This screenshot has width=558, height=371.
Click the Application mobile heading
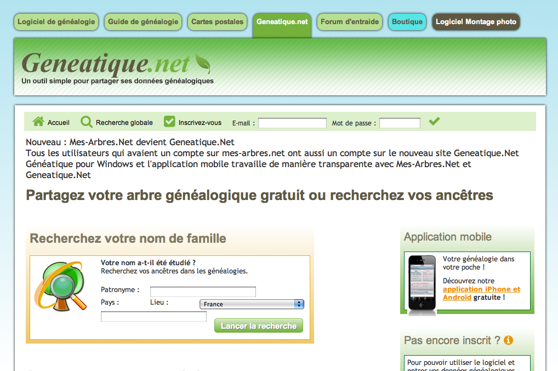tap(448, 237)
